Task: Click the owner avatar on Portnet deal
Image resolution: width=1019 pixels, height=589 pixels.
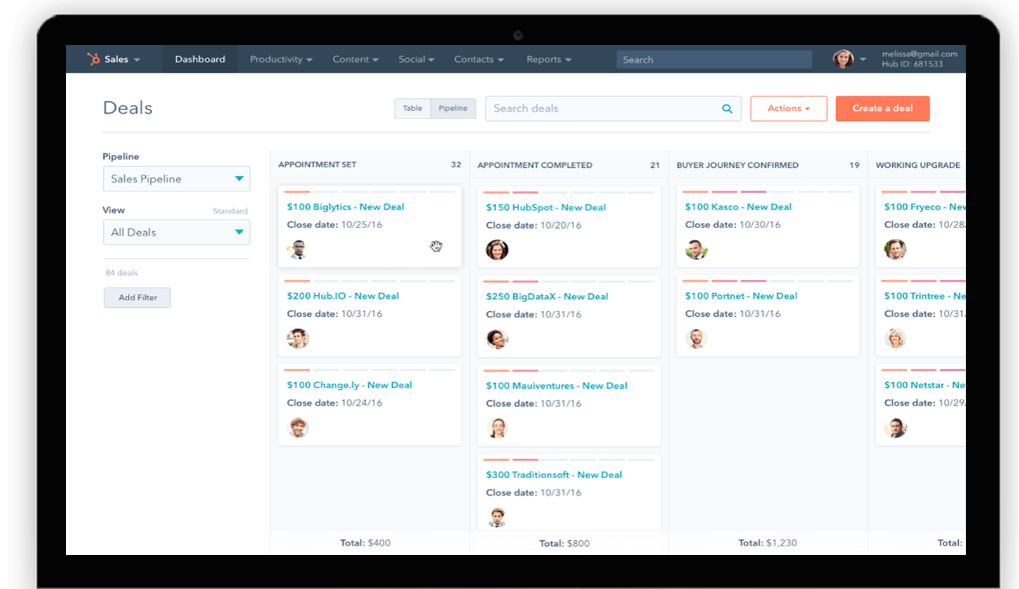Action: click(x=696, y=339)
